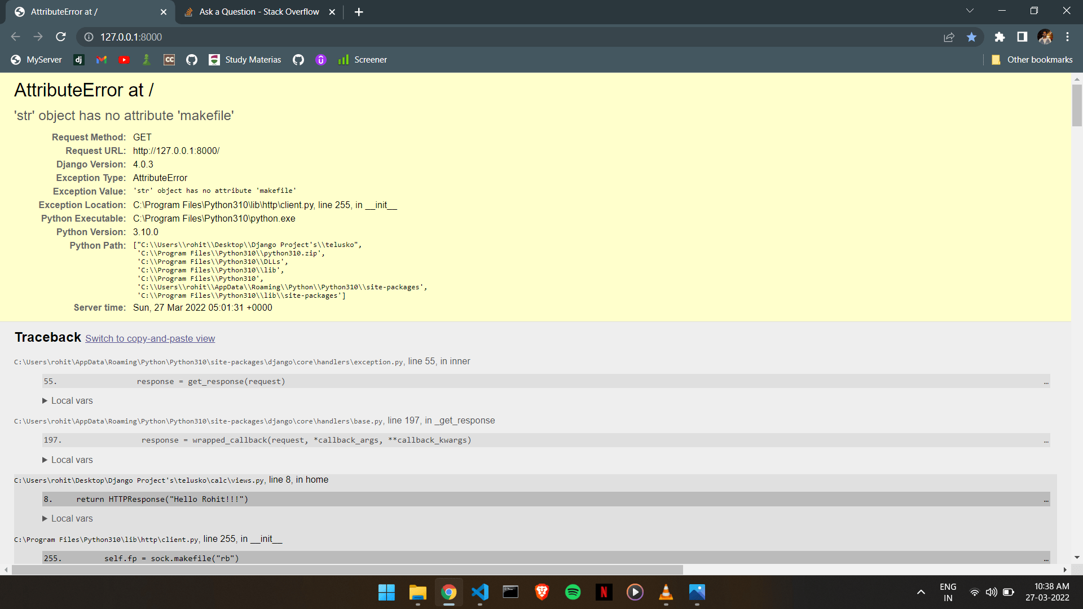Viewport: 1083px width, 609px height.
Task: Open the Gmail bookmark icon
Action: (102, 60)
